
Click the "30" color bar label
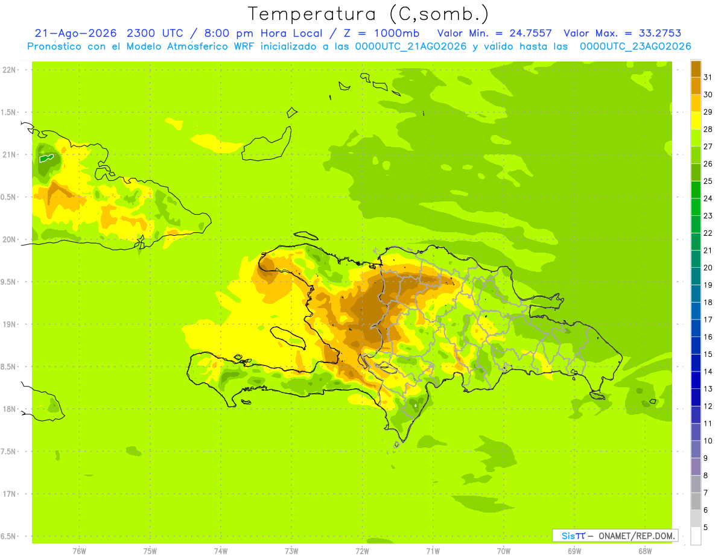click(x=708, y=95)
